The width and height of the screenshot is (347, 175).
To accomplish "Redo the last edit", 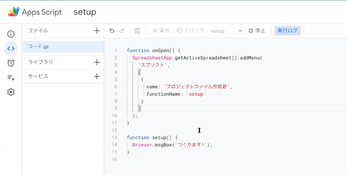I will [x=122, y=31].
